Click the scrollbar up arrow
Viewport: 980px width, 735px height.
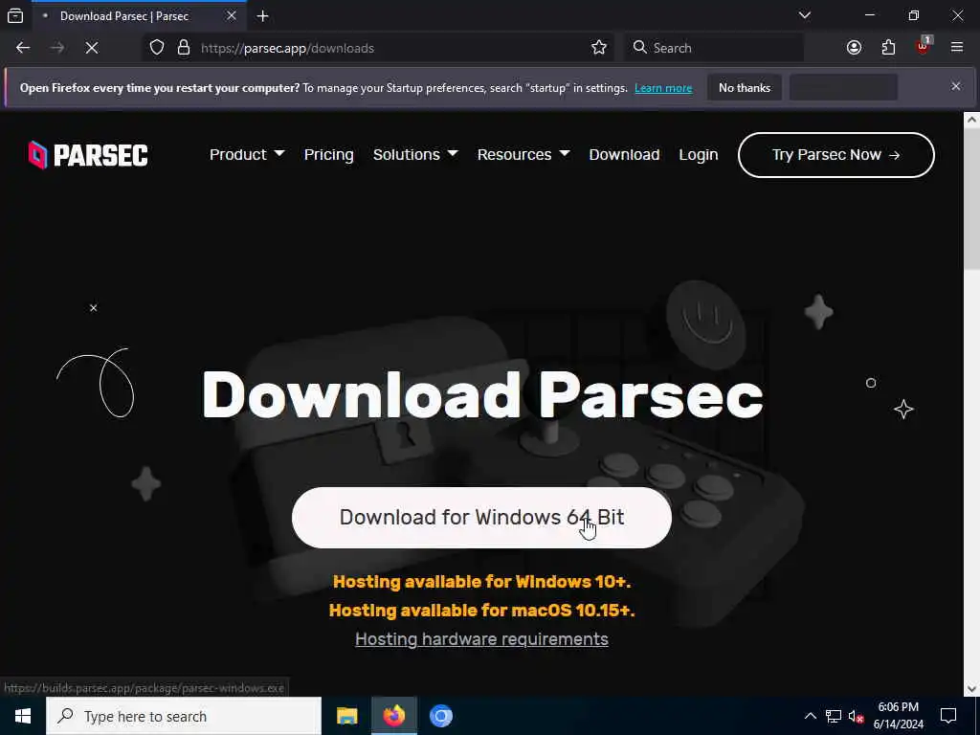click(971, 120)
